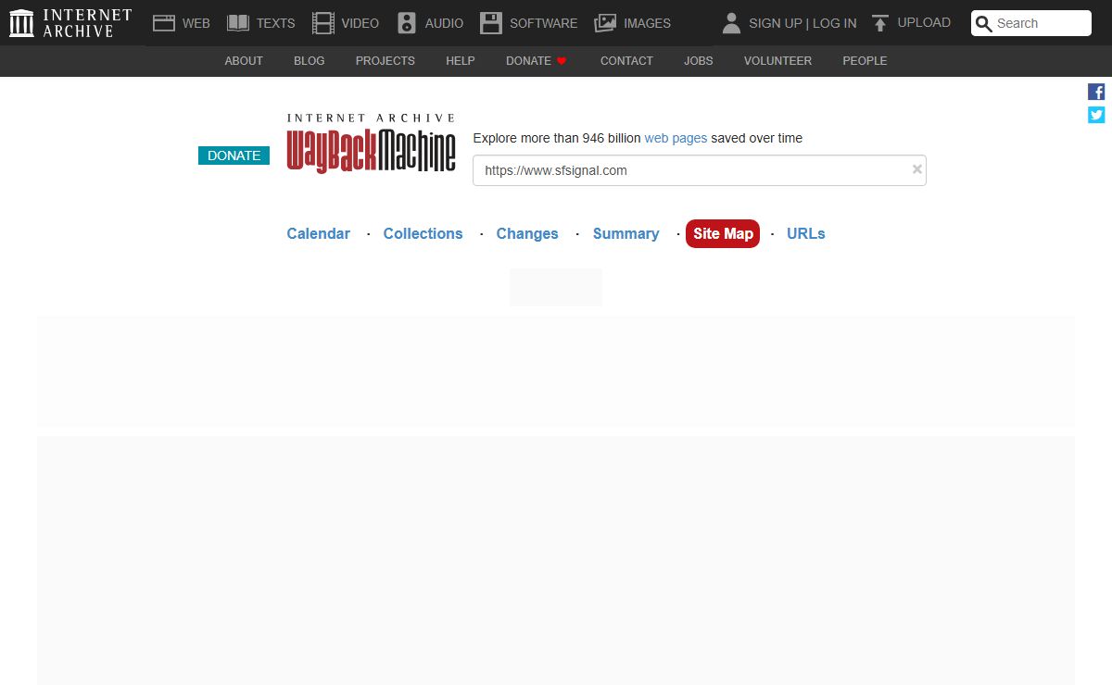
Task: Open the Texts book icon
Action: [238, 23]
